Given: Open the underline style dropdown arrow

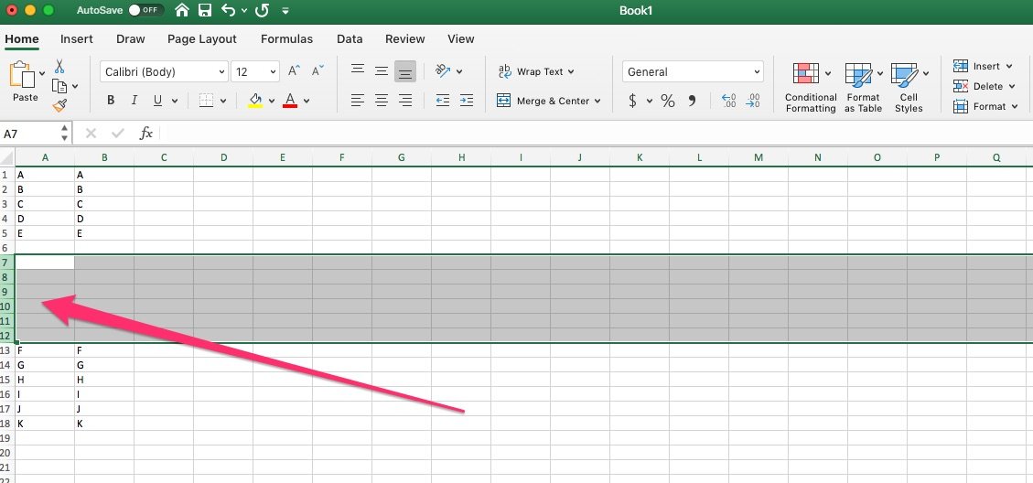Looking at the screenshot, I should coord(175,101).
